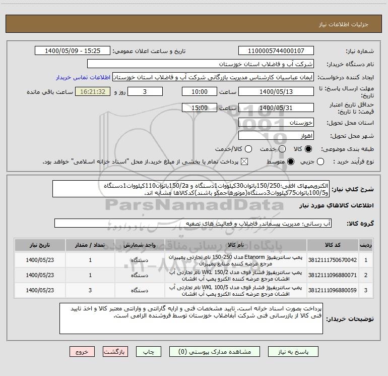388x376 pixels.
Task: Click the announcement date field 1400/05/09 - 15:25
Action: point(73,50)
